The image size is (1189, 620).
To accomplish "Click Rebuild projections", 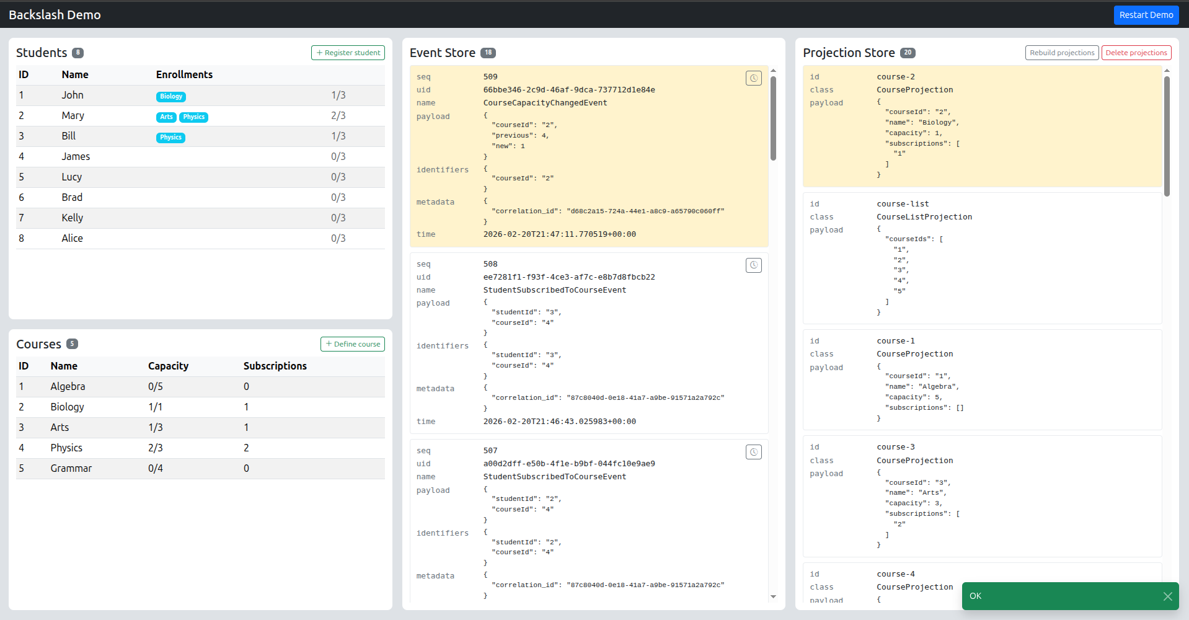I will coord(1061,53).
